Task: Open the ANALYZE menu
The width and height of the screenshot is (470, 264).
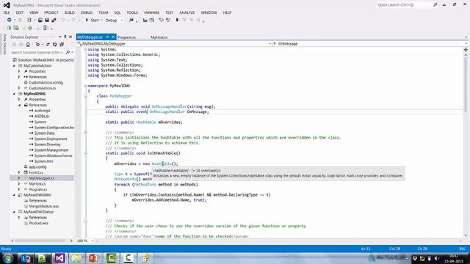Action: [187, 12]
